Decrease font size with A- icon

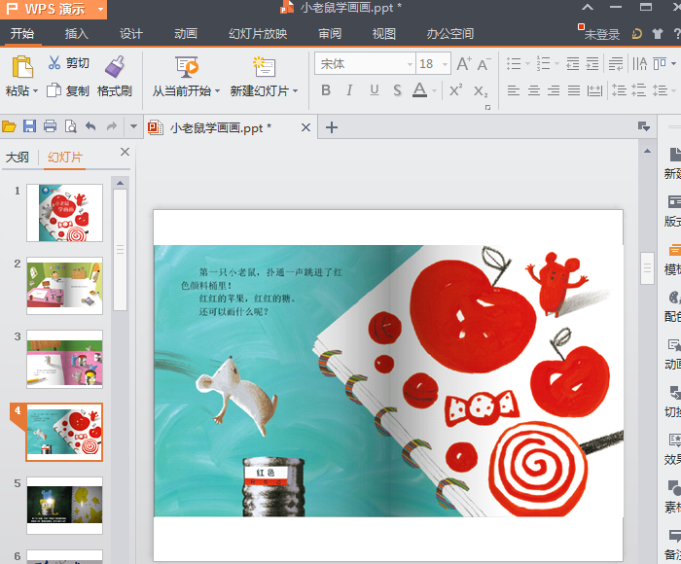click(x=484, y=64)
